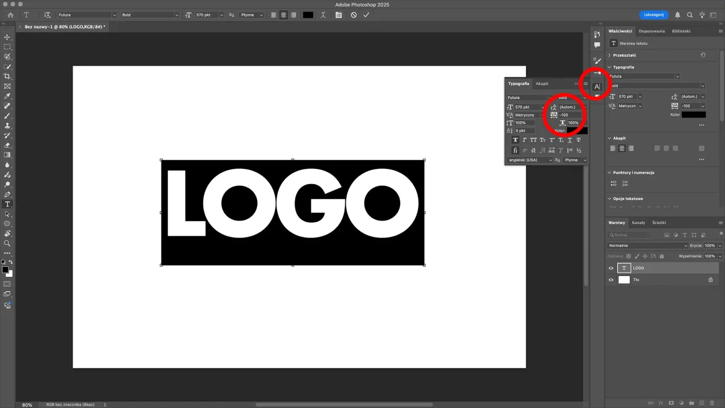The height and width of the screenshot is (408, 725).
Task: Switch to the Akapit tab
Action: 542,83
